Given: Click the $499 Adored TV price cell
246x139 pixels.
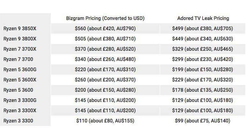Looking at the screenshot, I should [203, 29].
